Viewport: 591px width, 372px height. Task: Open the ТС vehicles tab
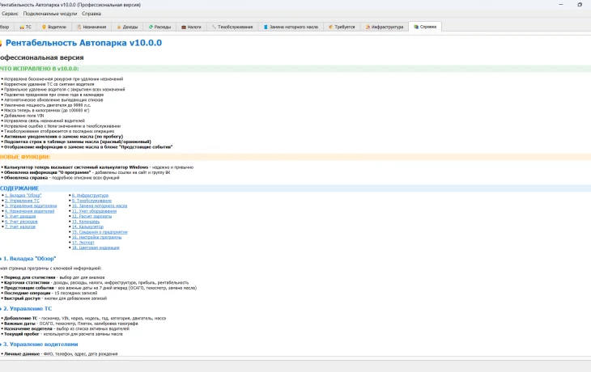[x=25, y=27]
